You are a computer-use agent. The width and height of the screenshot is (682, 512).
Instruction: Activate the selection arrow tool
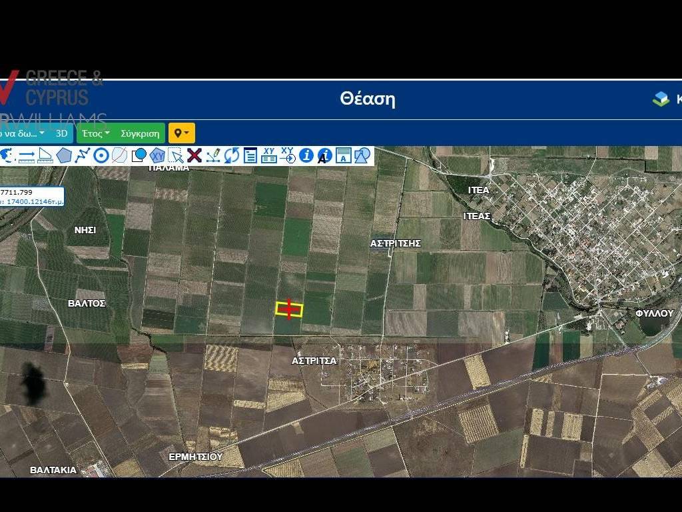(x=177, y=156)
